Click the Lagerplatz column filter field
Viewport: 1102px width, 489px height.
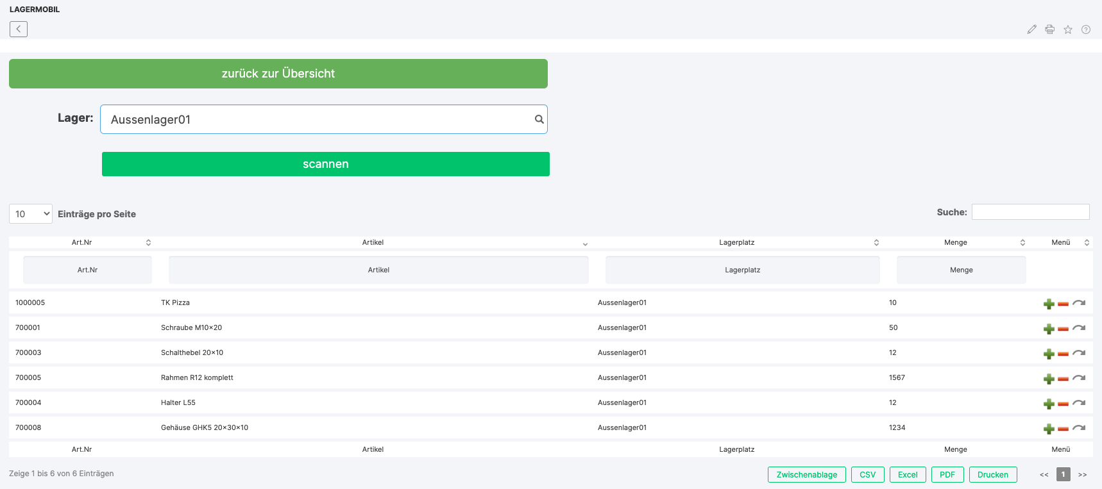click(x=742, y=270)
